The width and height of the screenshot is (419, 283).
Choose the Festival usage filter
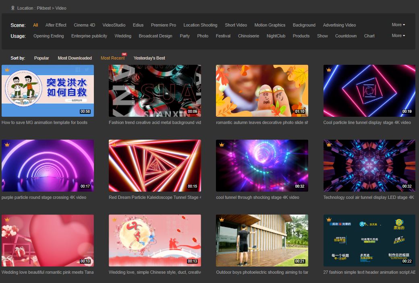pos(223,36)
